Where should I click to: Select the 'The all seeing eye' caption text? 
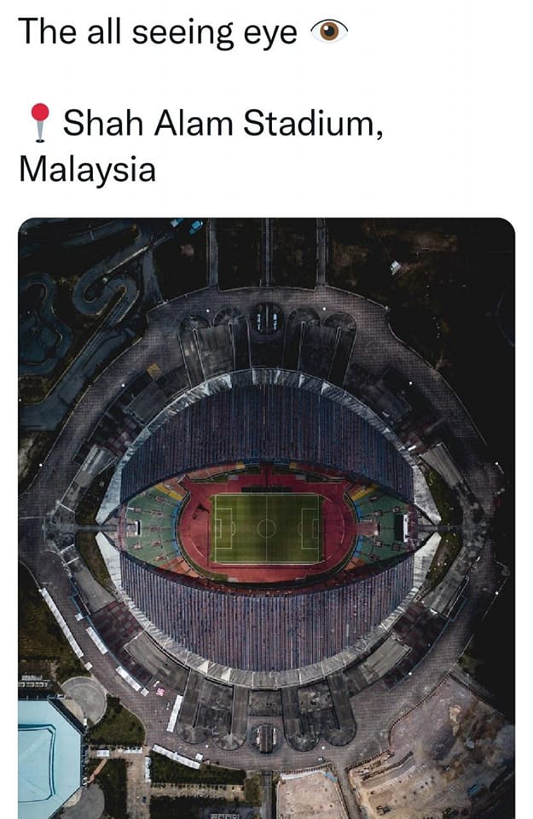pyautogui.click(x=158, y=32)
